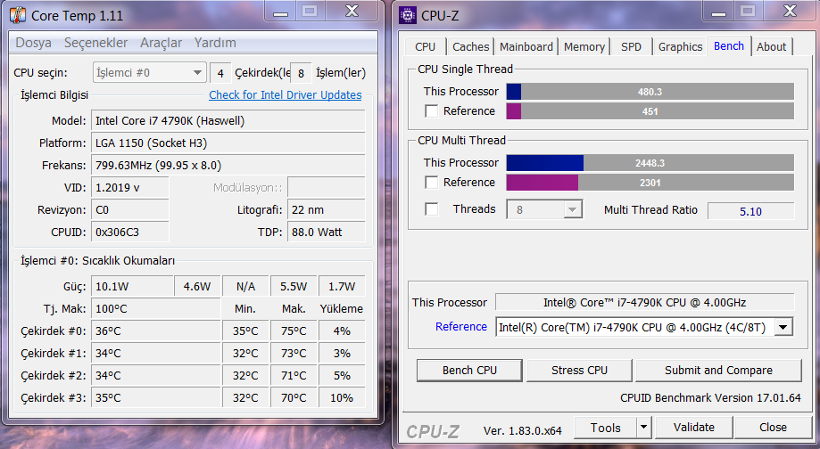Click the Validate button
Screen dimensions: 820x449
tap(694, 428)
